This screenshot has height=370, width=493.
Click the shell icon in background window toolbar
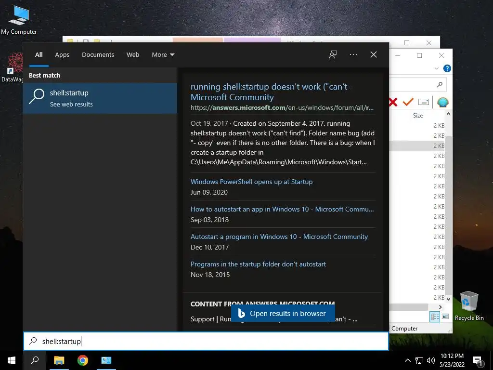[x=443, y=102]
